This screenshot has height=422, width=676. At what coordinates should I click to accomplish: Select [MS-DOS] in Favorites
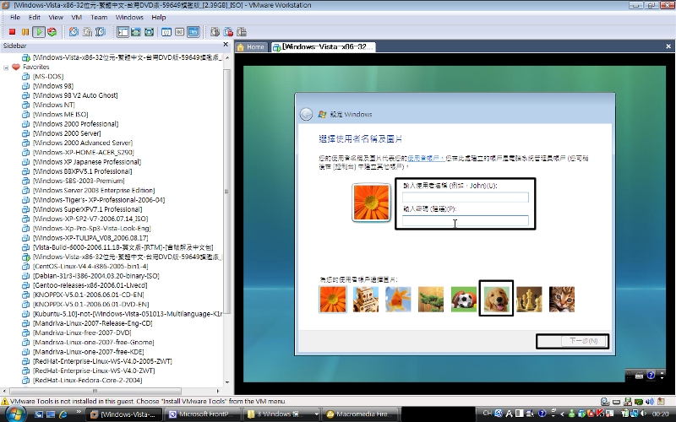point(48,76)
